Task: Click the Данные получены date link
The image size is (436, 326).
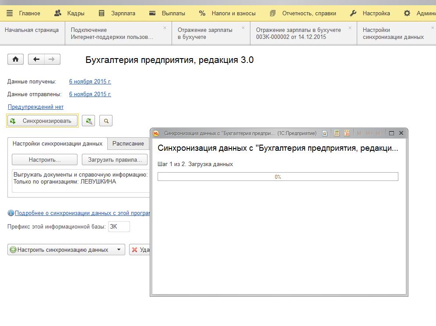Action: click(90, 81)
